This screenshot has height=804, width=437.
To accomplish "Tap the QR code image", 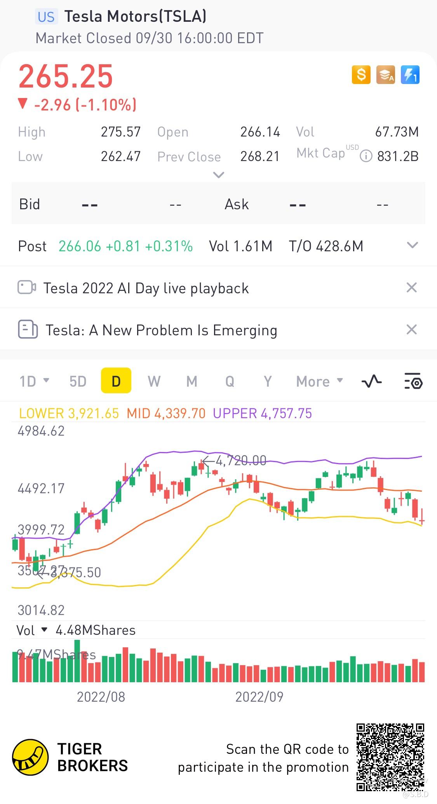I will pos(390,757).
